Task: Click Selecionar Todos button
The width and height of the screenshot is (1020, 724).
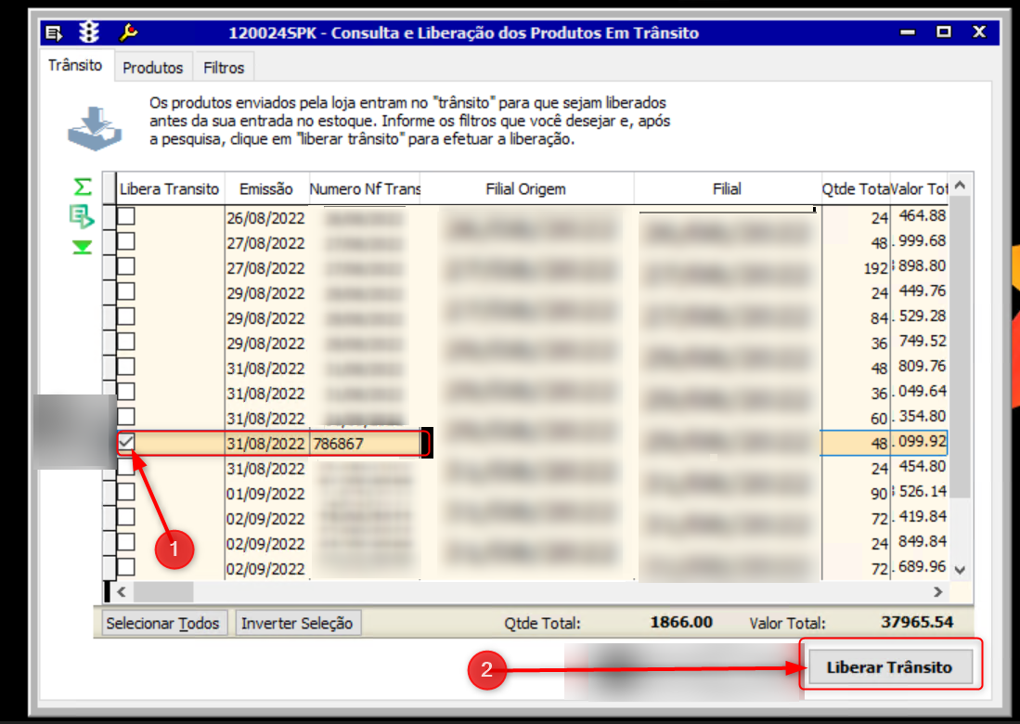Action: tap(162, 623)
